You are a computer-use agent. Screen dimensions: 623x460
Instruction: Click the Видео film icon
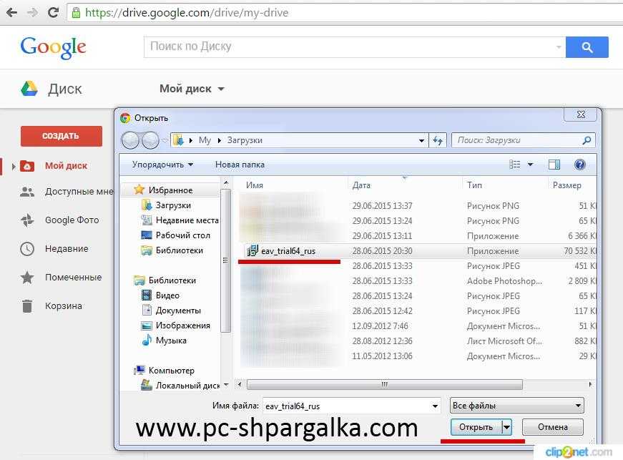tap(147, 295)
